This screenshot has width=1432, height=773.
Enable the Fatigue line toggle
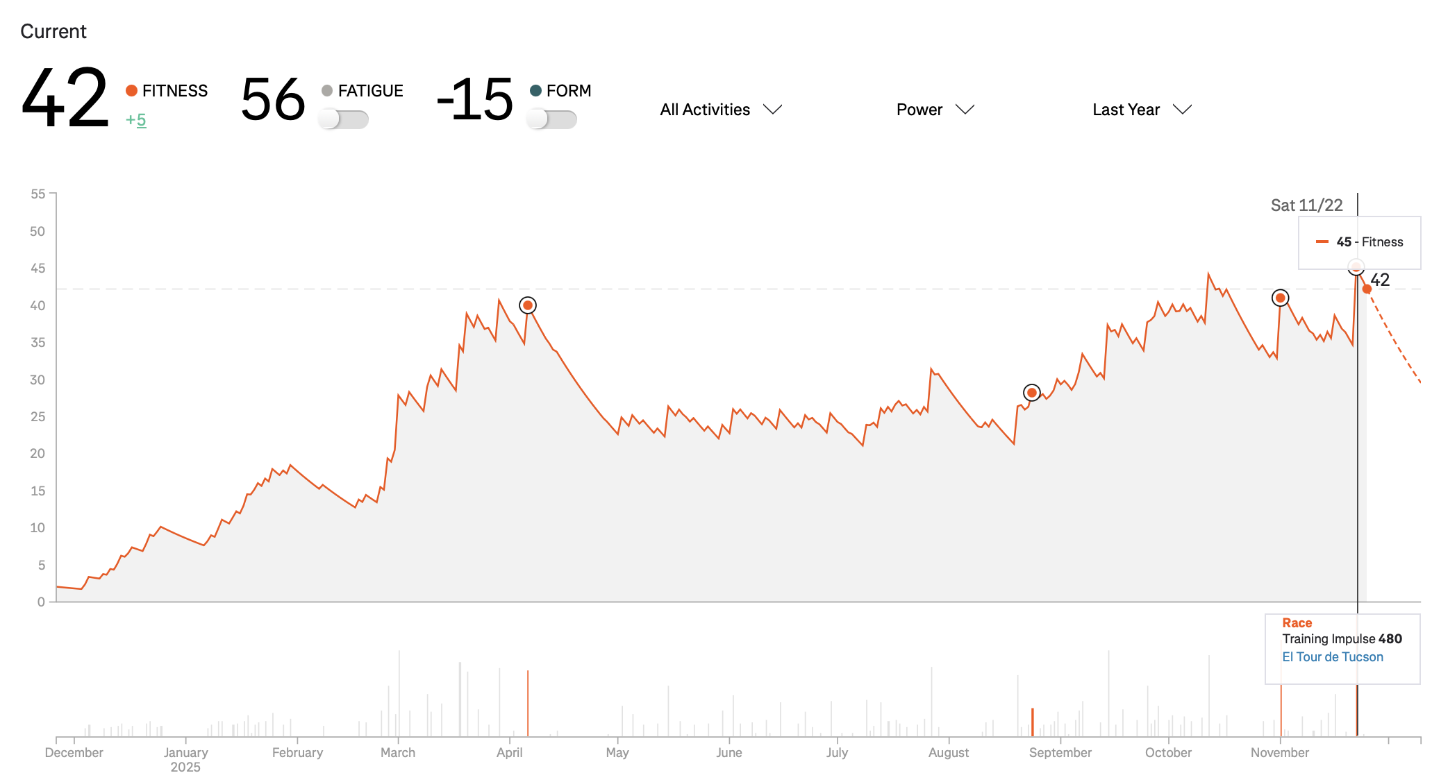343,119
